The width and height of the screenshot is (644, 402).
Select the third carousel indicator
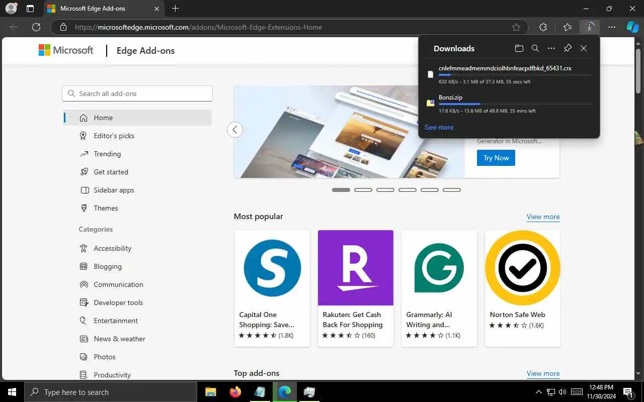coord(385,190)
